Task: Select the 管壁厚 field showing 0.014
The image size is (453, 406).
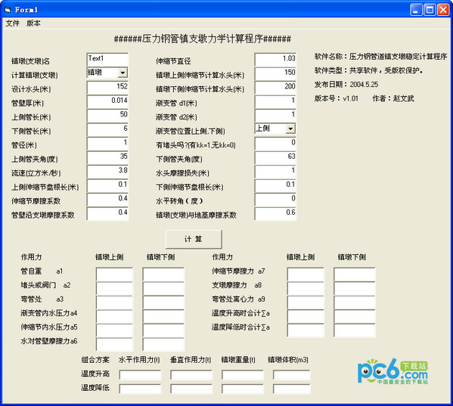Action: tap(107, 101)
